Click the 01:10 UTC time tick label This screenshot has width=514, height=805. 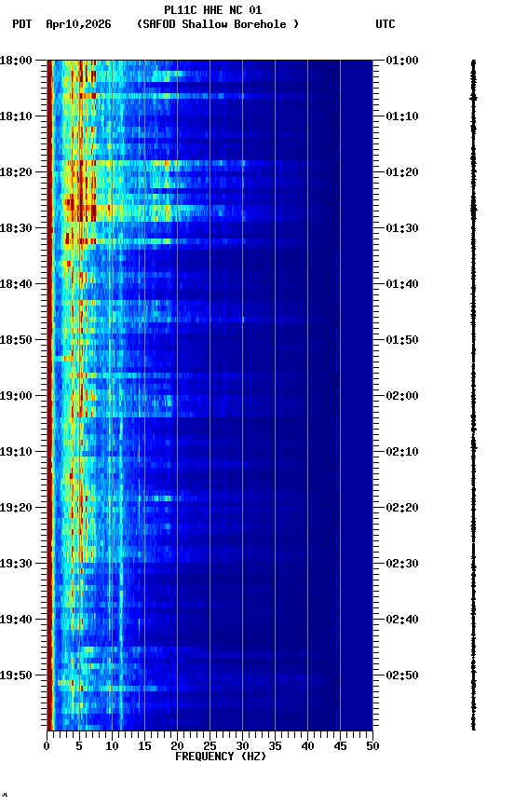(x=402, y=116)
